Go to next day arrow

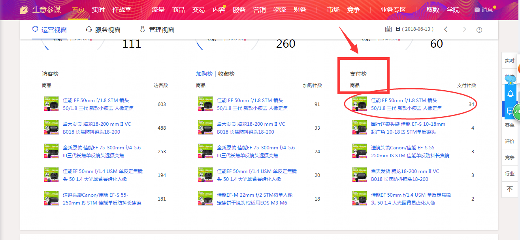(465, 29)
